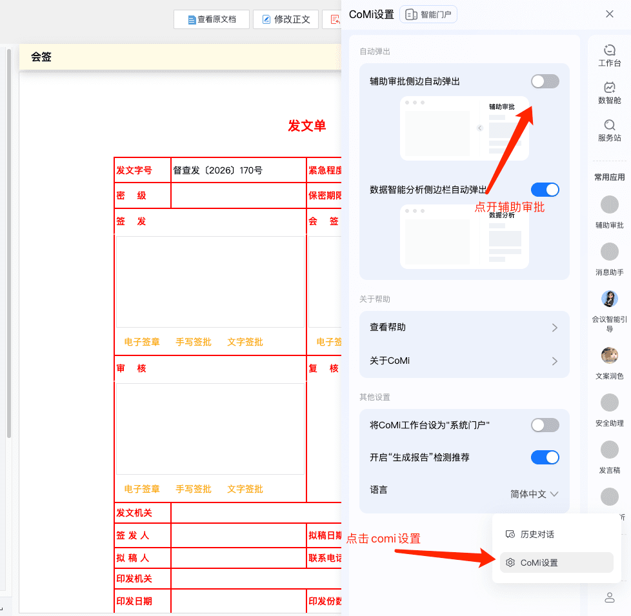Launch the 发言稿 app icon

(x=609, y=450)
